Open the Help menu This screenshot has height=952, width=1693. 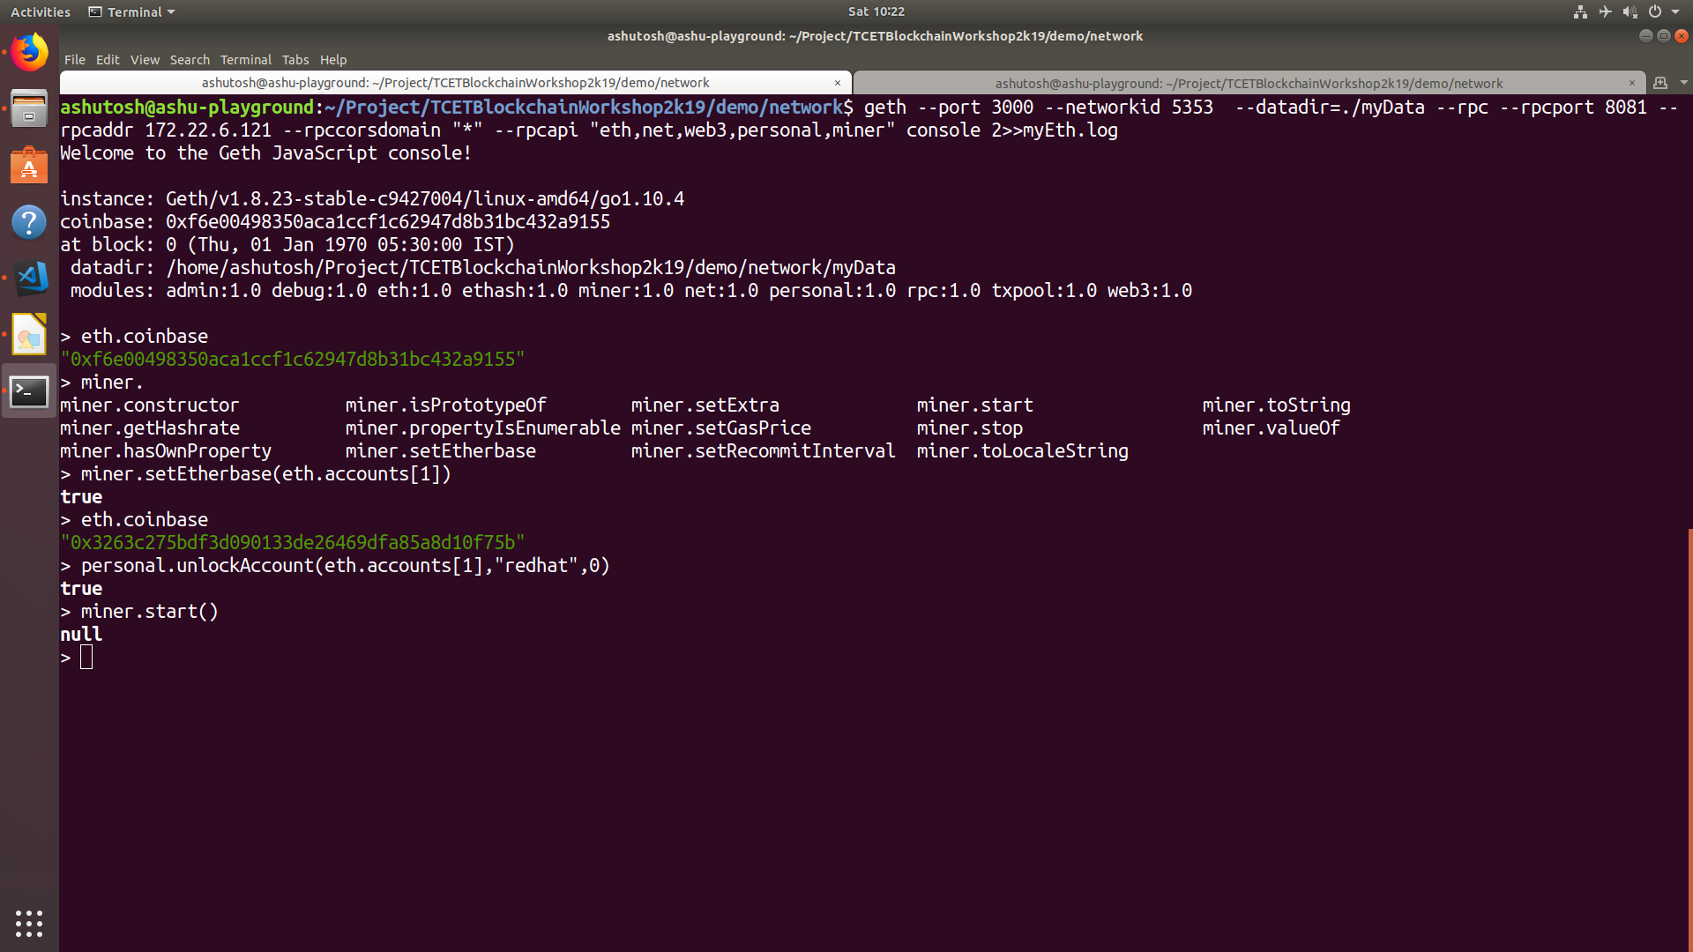[x=333, y=60]
